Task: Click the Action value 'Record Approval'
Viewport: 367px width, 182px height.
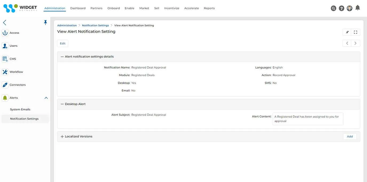Action: click(284, 75)
